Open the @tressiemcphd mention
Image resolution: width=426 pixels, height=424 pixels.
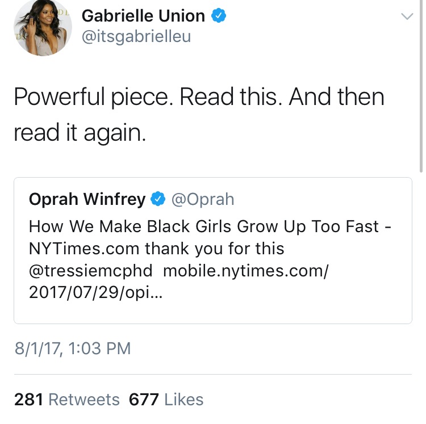click(90, 270)
